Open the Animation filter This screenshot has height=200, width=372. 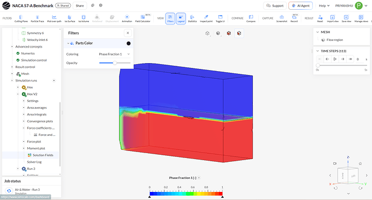[x=127, y=18]
